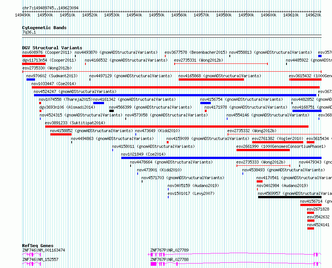Select the red bar under esv3615432

[306, 80]
